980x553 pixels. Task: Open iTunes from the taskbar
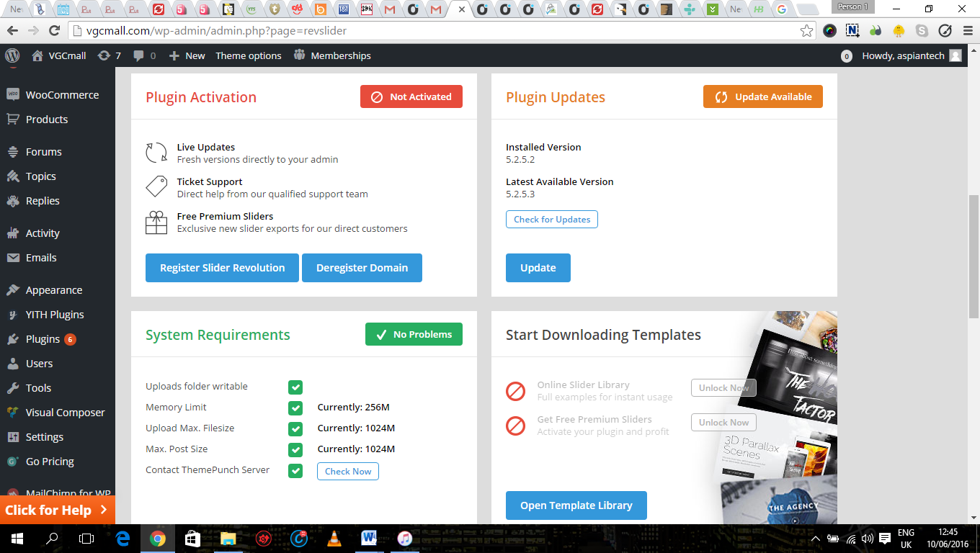[x=405, y=538]
